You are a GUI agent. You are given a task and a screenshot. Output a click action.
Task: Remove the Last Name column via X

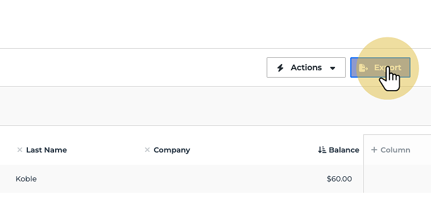19,150
